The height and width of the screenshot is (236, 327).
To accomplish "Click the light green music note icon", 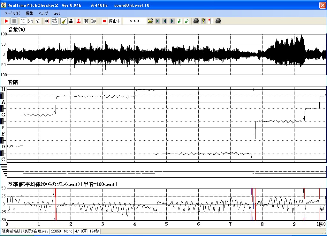I will tap(186, 21).
